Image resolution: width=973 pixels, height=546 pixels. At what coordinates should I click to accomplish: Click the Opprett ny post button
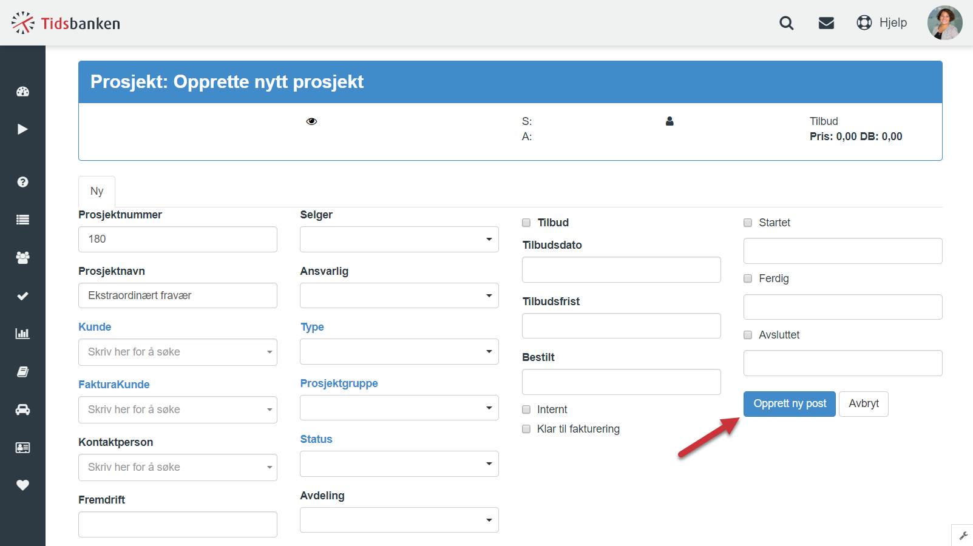790,404
